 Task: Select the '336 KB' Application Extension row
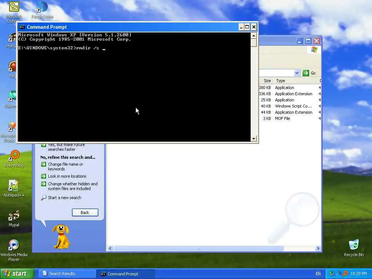(x=290, y=94)
